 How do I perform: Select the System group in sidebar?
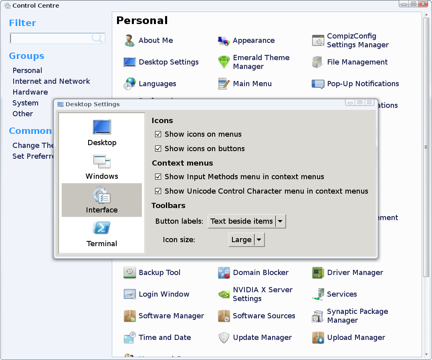coord(25,103)
